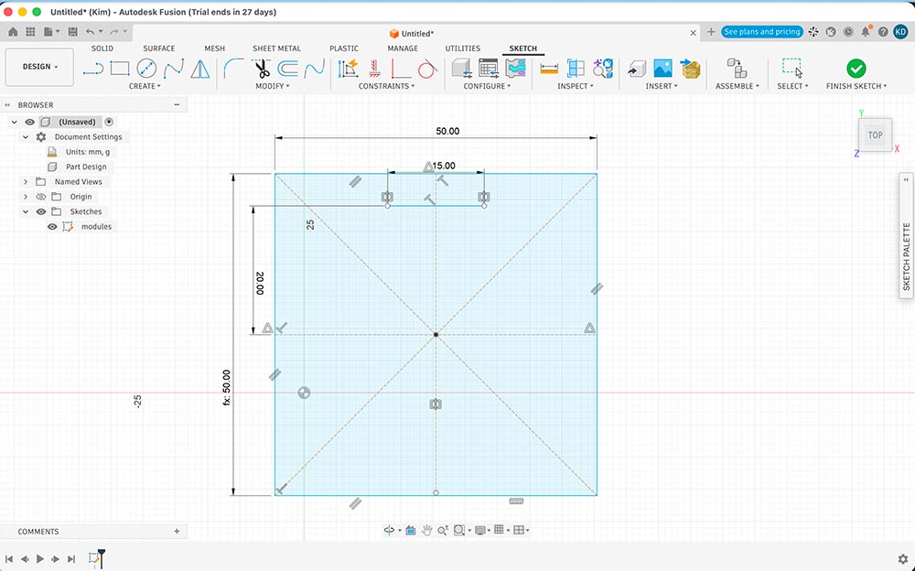Viewport: 915px width, 571px height.
Task: Play the timeline history
Action: [x=39, y=559]
